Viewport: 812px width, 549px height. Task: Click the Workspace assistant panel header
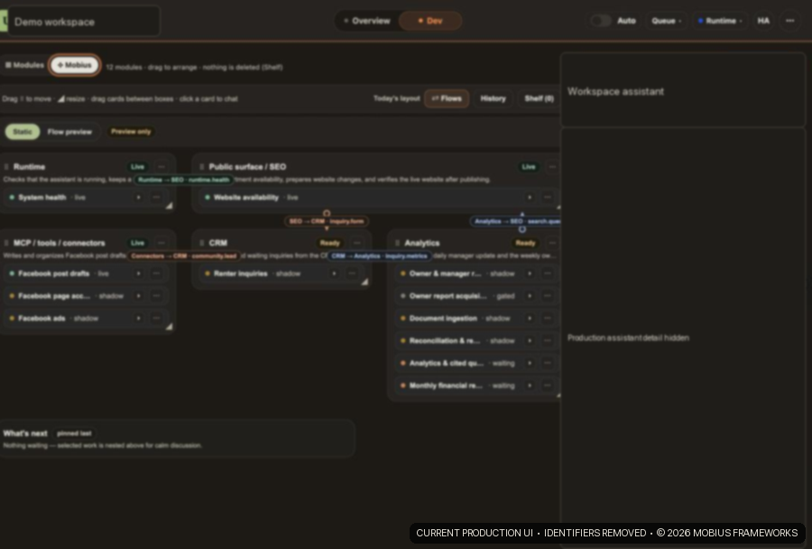[x=683, y=90]
